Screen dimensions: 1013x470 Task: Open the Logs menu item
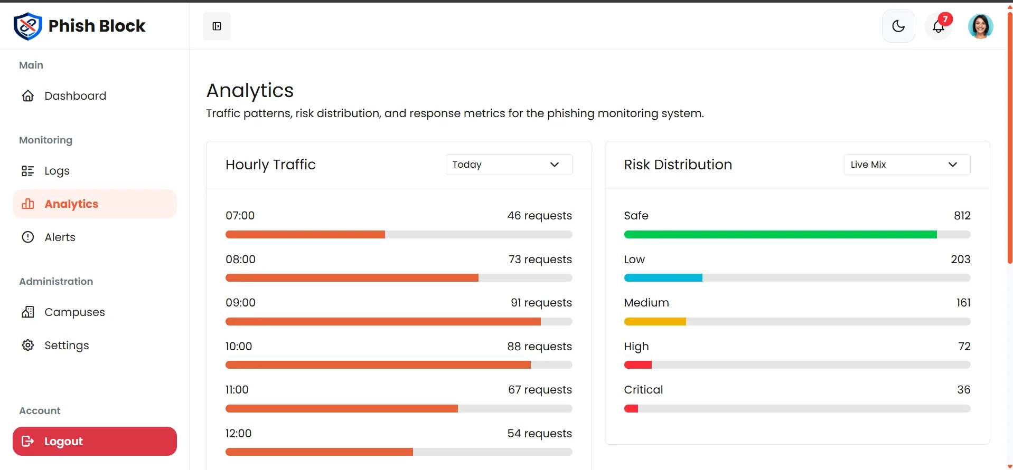click(95, 171)
